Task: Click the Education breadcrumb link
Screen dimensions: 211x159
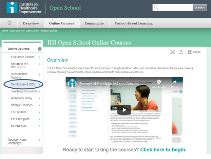Action: [15, 31]
